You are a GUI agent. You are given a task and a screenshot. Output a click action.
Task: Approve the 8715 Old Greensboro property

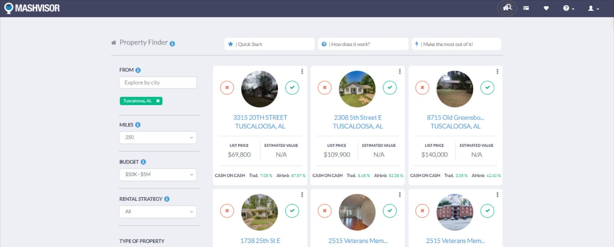487,87
